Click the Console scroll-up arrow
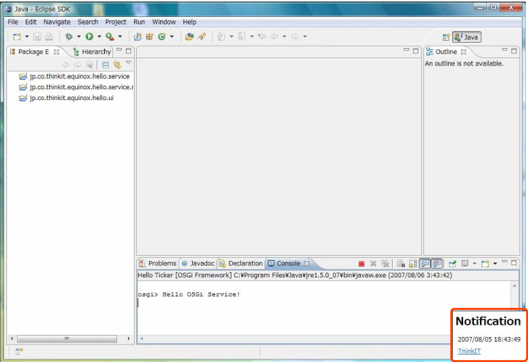This screenshot has width=528, height=362. tap(514, 286)
